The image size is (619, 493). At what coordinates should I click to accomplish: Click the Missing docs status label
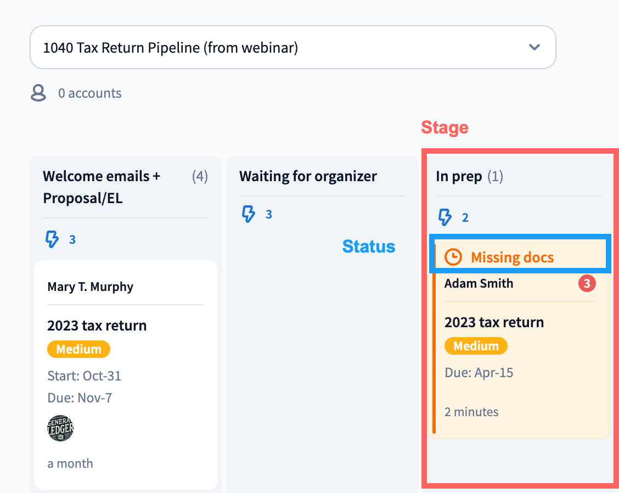(x=513, y=257)
